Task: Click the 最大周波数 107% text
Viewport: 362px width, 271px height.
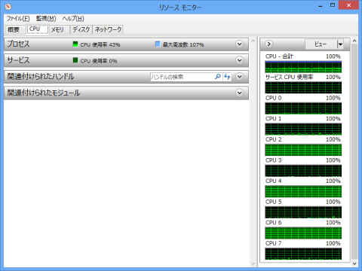Action: point(183,44)
